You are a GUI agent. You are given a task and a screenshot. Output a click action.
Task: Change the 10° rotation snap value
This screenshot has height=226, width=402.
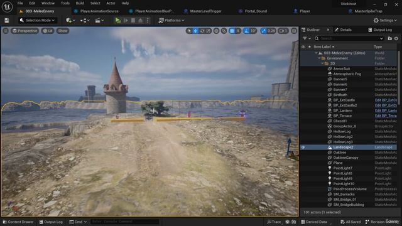click(x=253, y=31)
